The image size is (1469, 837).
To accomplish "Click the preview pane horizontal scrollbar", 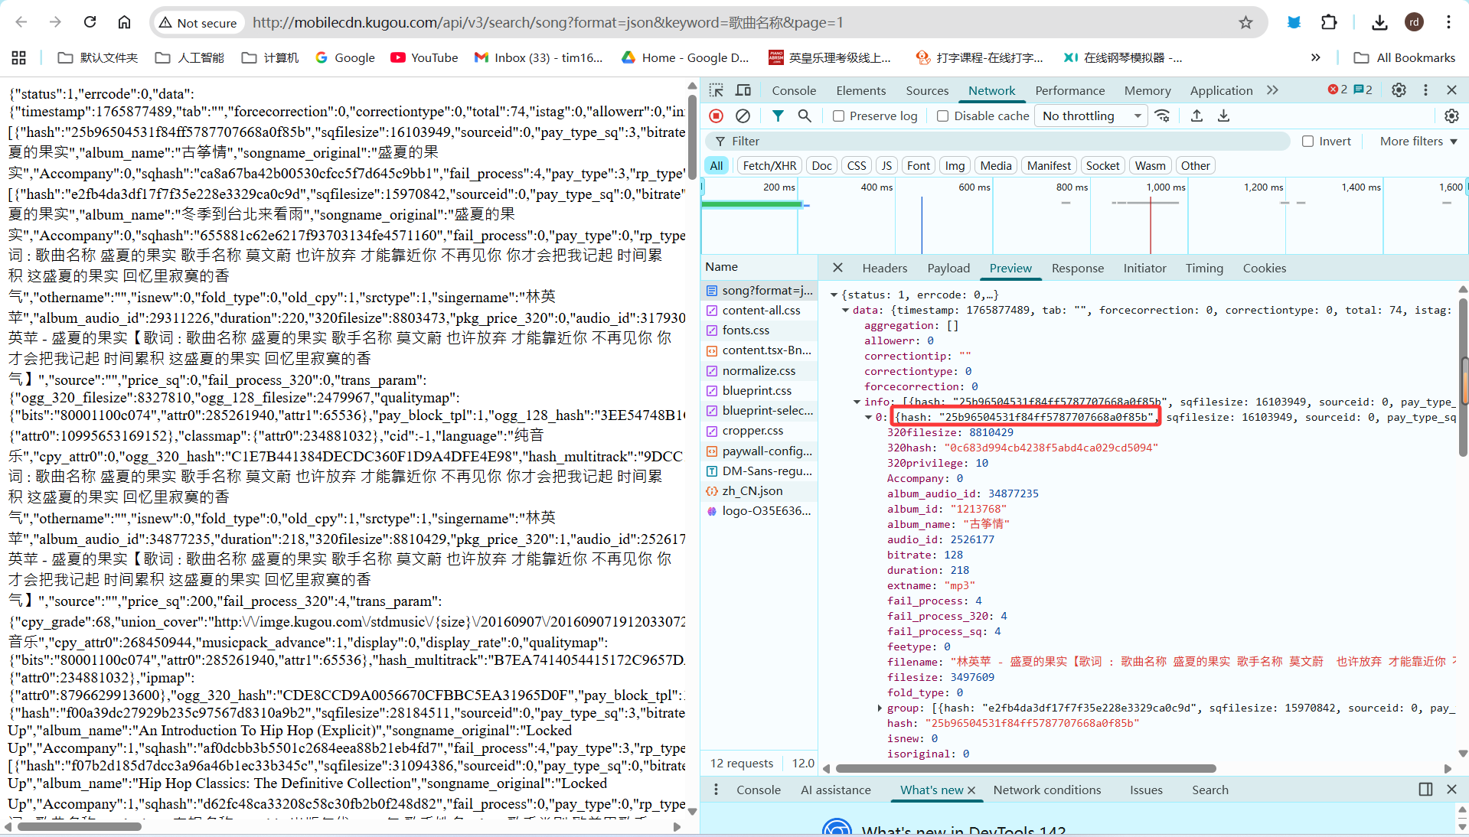I will pyautogui.click(x=1026, y=768).
